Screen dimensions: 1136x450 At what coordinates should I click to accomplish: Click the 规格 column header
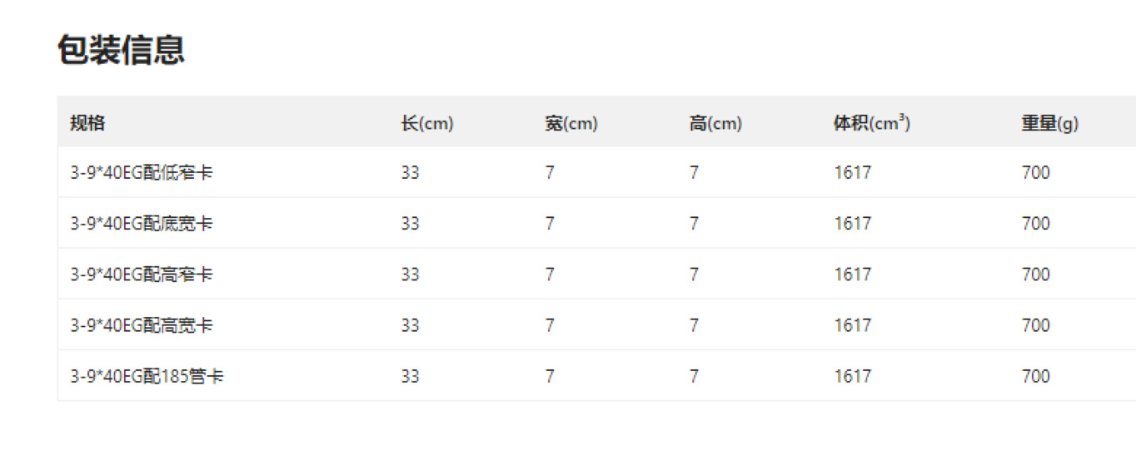click(x=87, y=123)
